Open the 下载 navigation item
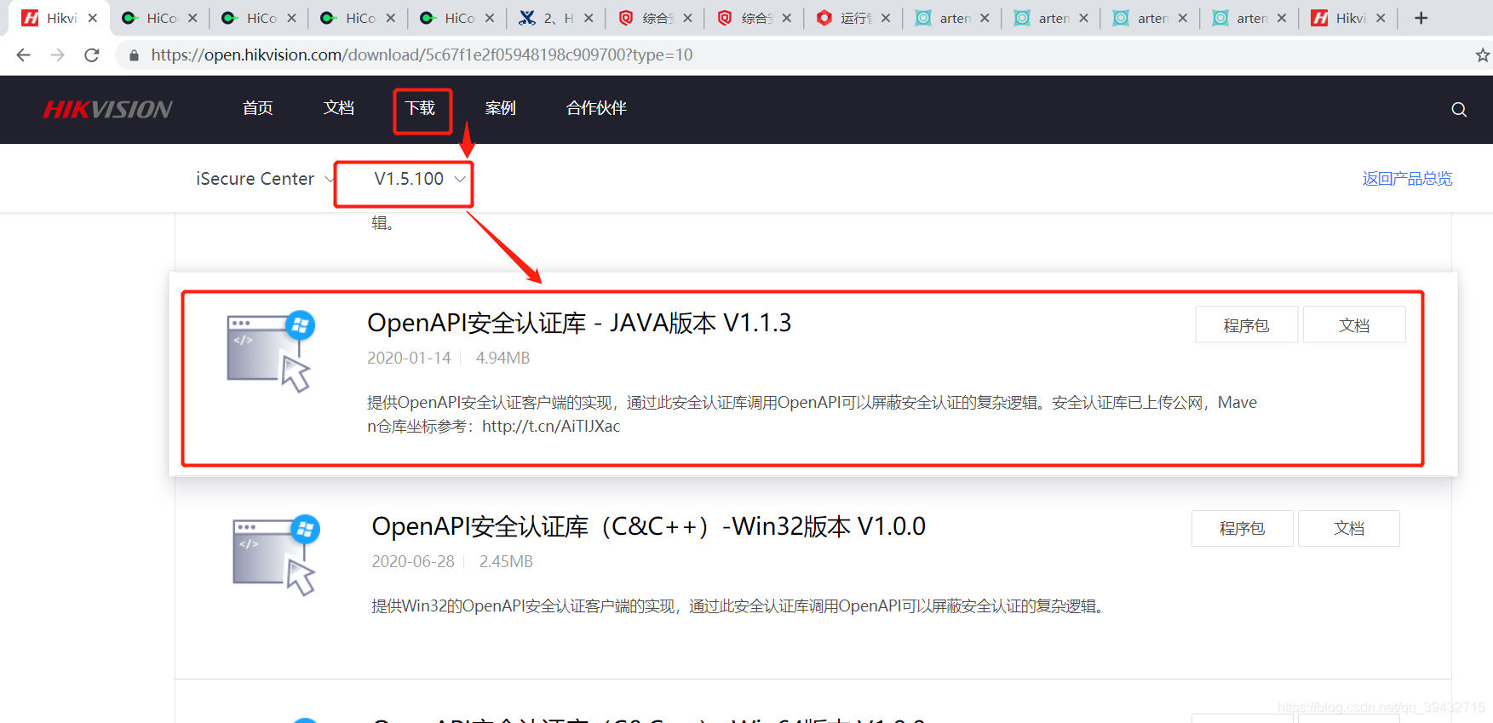1493x723 pixels. click(420, 108)
